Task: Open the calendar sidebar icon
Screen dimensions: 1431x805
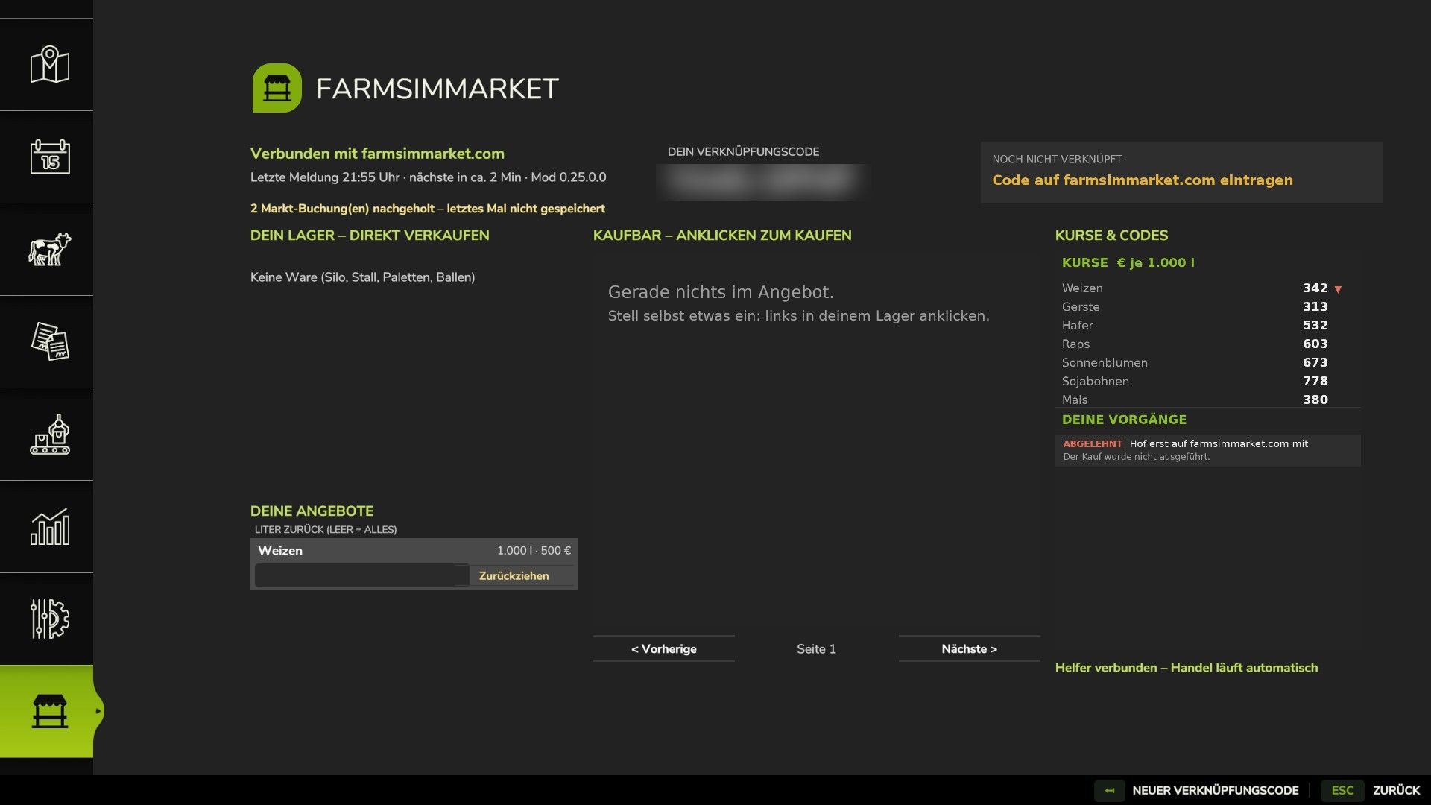Action: [x=49, y=157]
